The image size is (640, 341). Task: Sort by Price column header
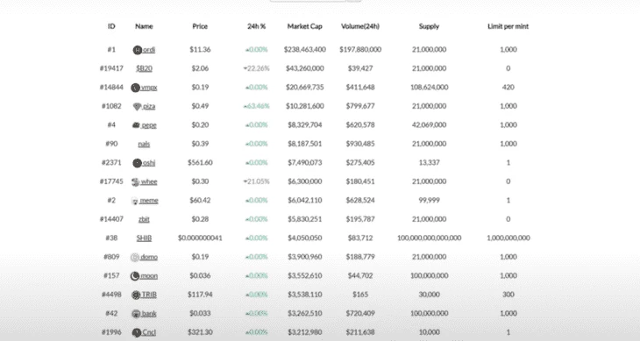(x=200, y=26)
